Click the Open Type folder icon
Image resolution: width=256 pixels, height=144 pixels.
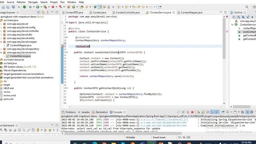point(82,7)
